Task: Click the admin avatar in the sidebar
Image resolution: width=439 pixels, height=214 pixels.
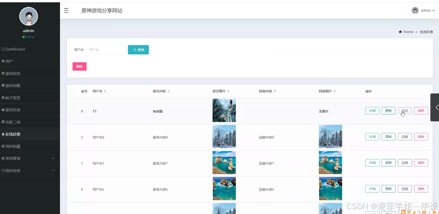Action: 28,16
